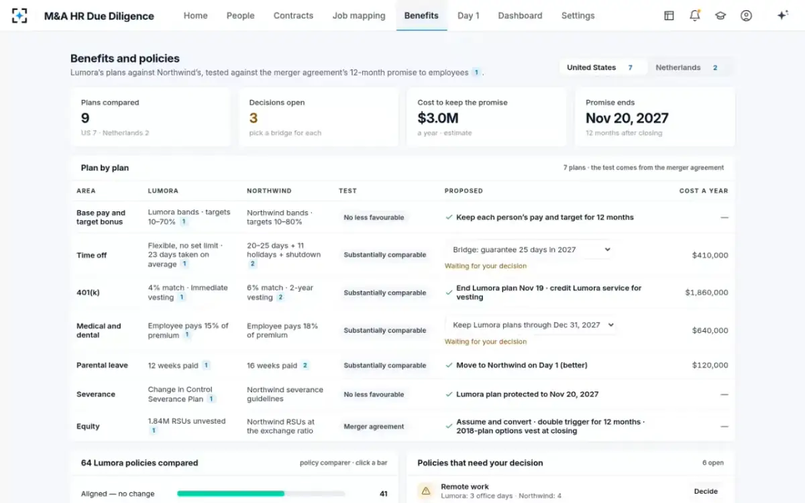The image size is (805, 503).
Task: Click the Aligned — no change bar
Action: (x=261, y=494)
